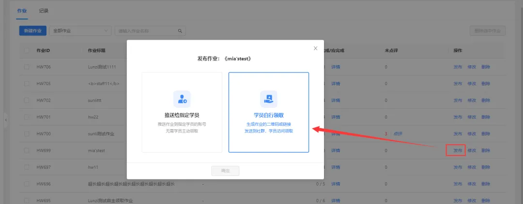Toggle the select-all checkbox in table header
This screenshot has width=523, height=204.
[27, 50]
